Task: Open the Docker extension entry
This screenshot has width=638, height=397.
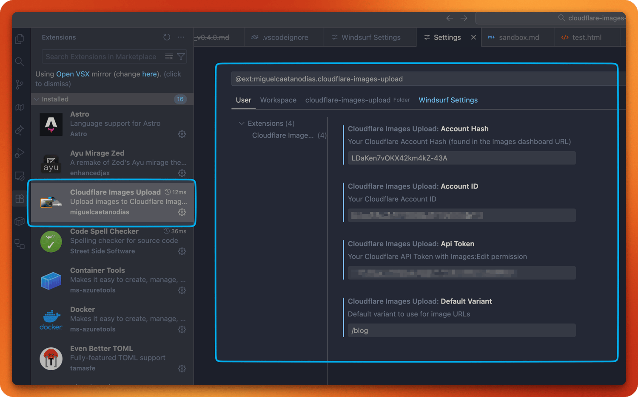Action: 112,319
